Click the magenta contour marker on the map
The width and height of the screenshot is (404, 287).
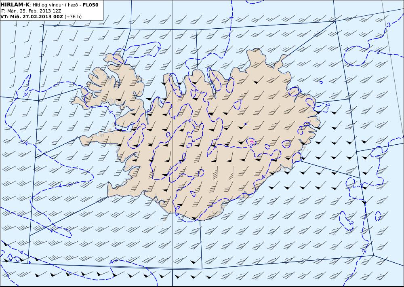coord(252,142)
